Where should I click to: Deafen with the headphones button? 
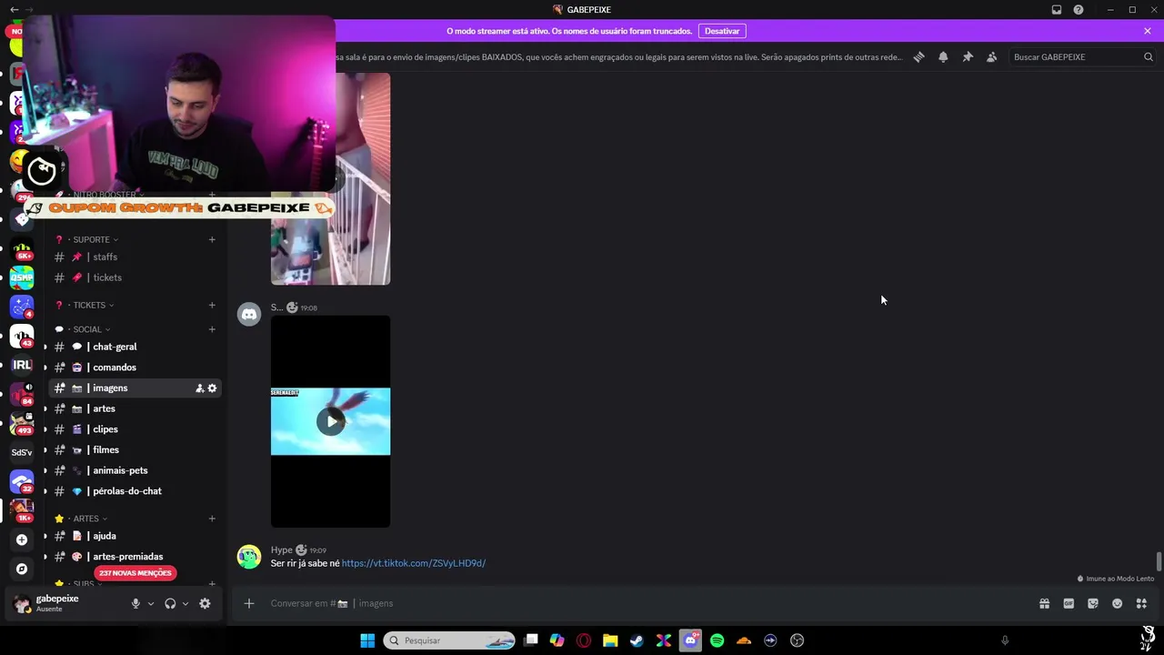170,603
